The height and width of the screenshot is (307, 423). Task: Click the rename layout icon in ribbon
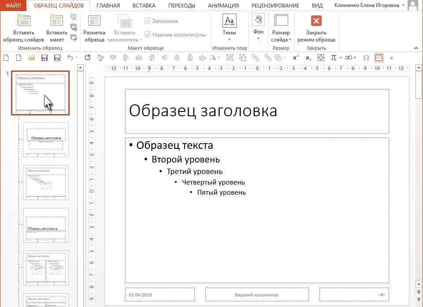coord(74,27)
